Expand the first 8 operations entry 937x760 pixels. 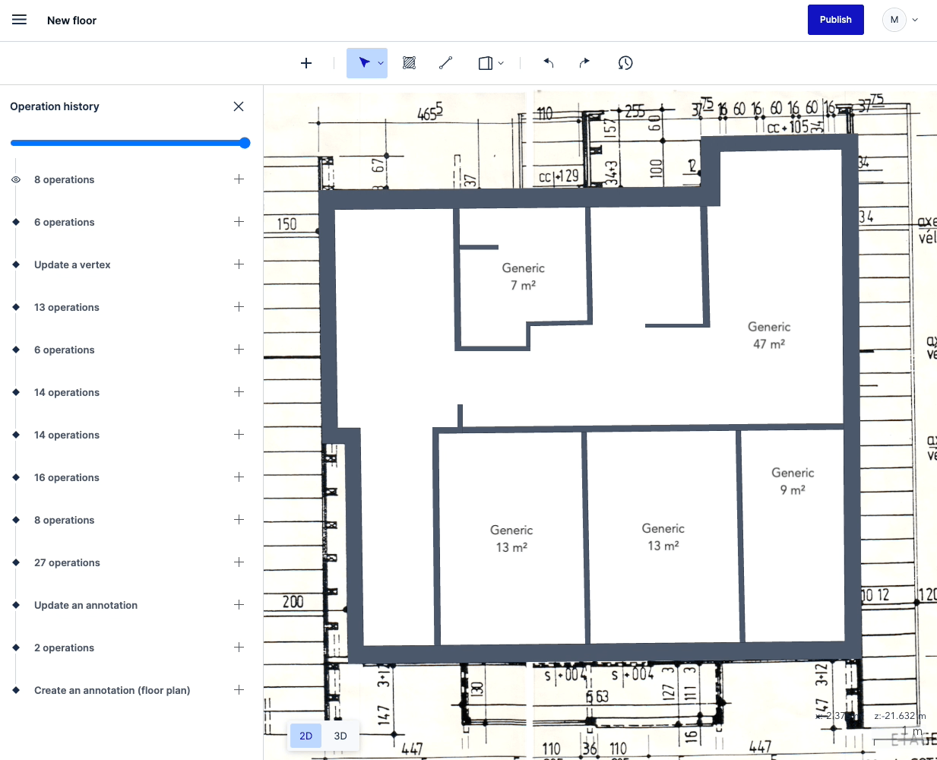click(239, 179)
